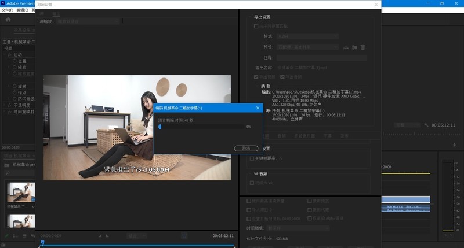Set in point marker icon under preview
Screen dimensions: 464x248
coord(100,236)
